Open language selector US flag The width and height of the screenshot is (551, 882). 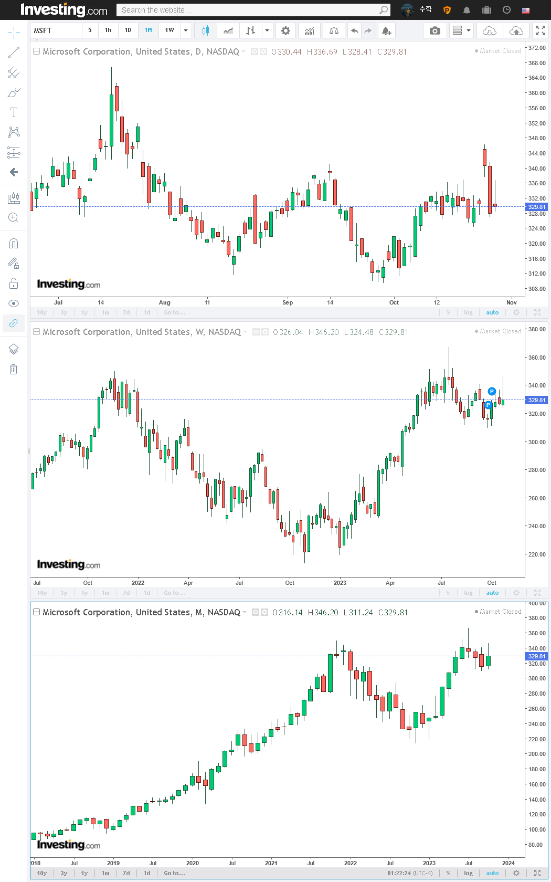tap(526, 10)
